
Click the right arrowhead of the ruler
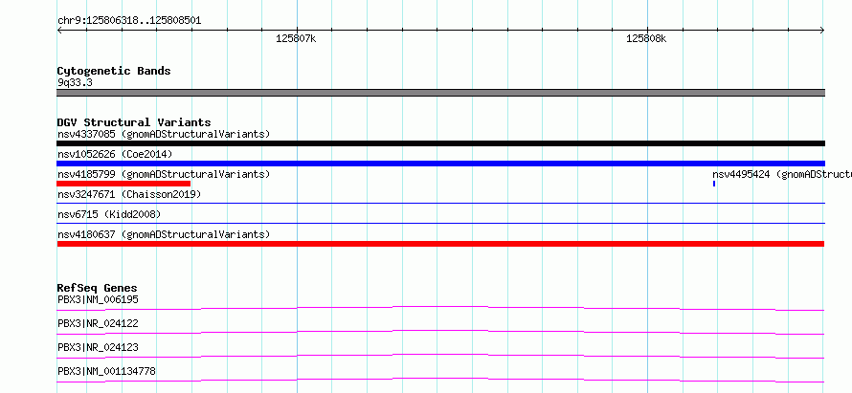point(822,30)
